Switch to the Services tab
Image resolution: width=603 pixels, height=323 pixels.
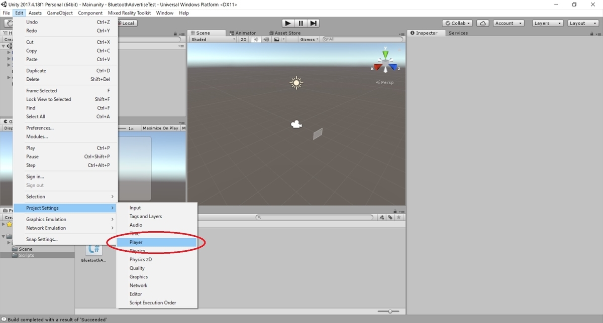tap(458, 33)
